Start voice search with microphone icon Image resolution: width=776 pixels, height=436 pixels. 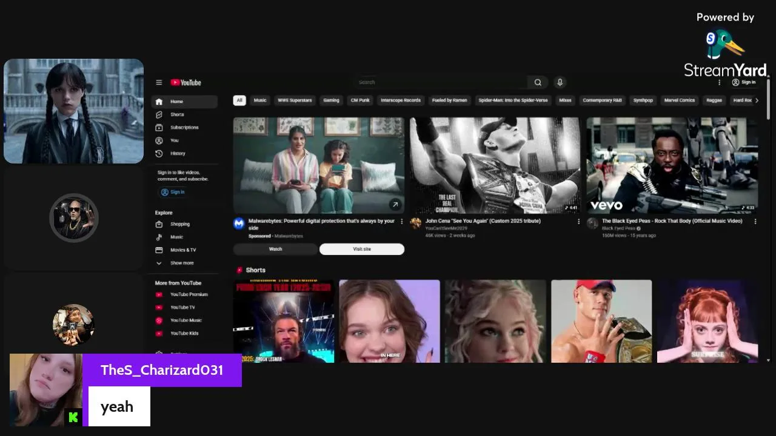560,82
